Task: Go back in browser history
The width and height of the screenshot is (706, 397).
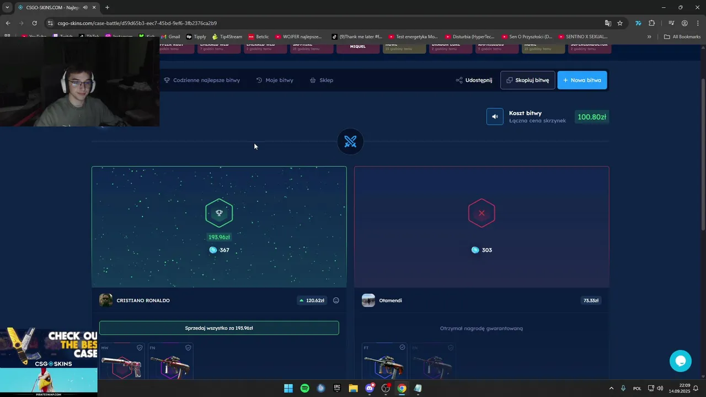Action: (x=8, y=23)
